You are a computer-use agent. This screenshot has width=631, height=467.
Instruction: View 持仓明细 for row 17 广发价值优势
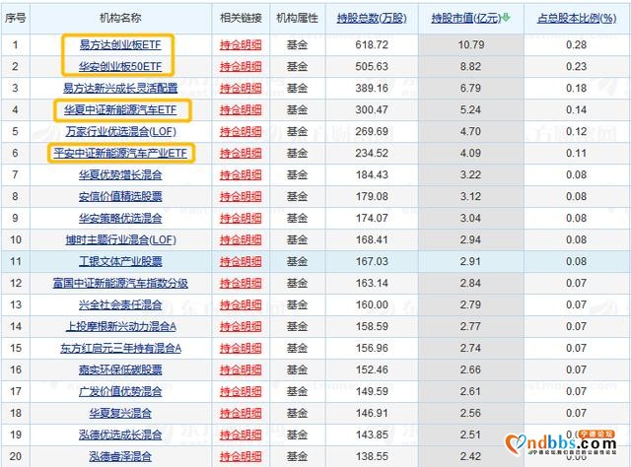(241, 392)
